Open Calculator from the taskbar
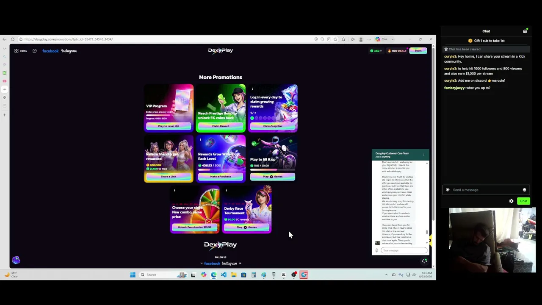Viewport: 542px width, 305px height. [254, 275]
